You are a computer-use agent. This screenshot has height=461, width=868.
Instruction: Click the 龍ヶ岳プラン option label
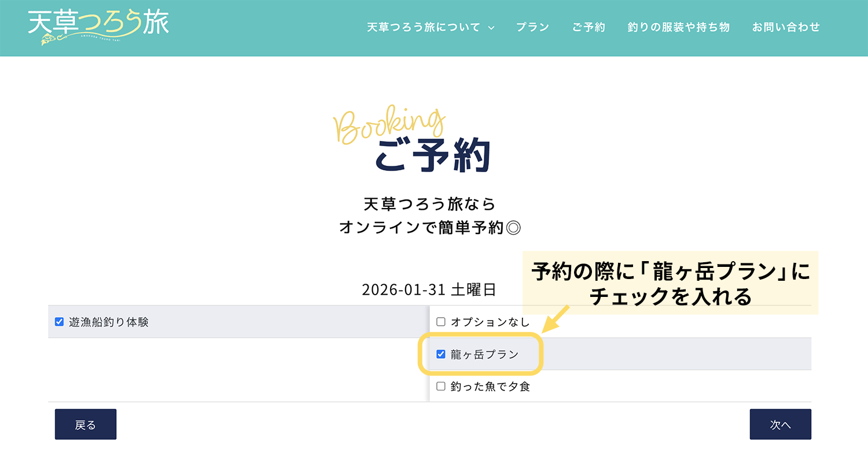[485, 354]
